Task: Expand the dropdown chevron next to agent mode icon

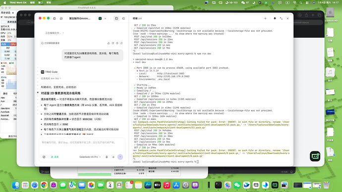Action: point(105,18)
